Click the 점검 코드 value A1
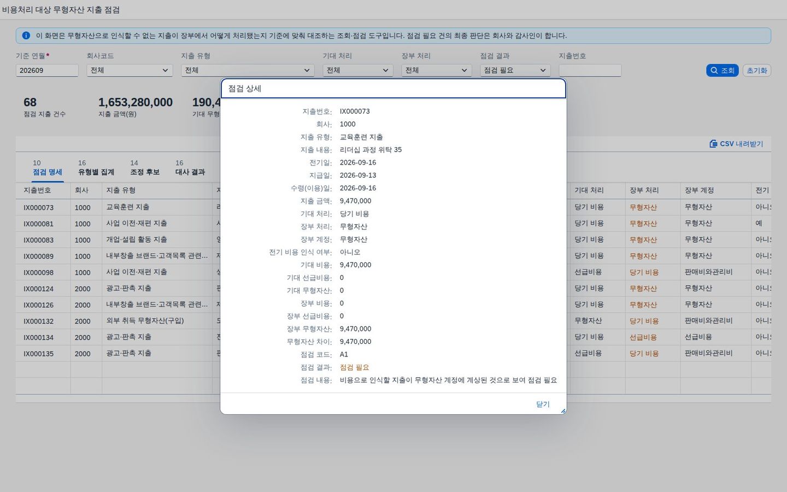The height and width of the screenshot is (492, 787). [x=344, y=355]
